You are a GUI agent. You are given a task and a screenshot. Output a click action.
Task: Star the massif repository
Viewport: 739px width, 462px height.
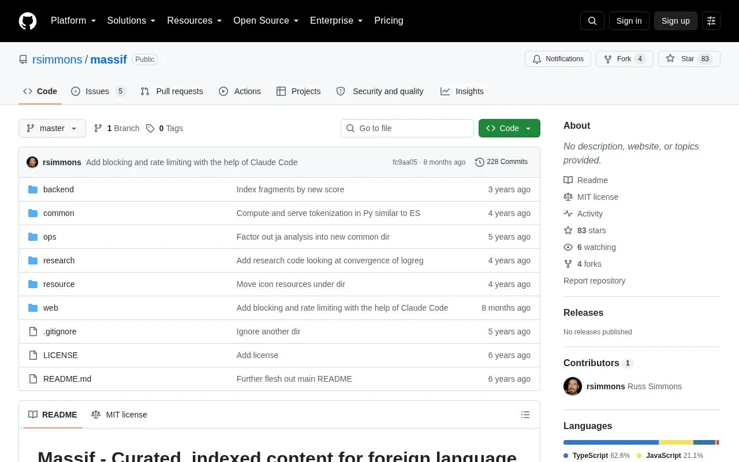[689, 59]
